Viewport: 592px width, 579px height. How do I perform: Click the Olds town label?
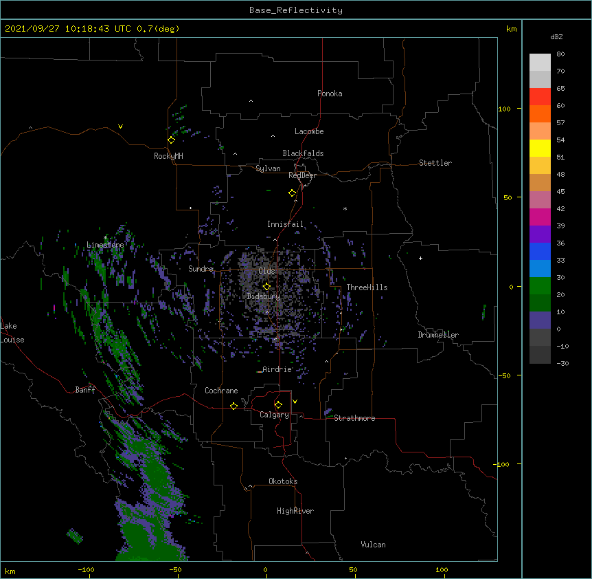pyautogui.click(x=266, y=271)
